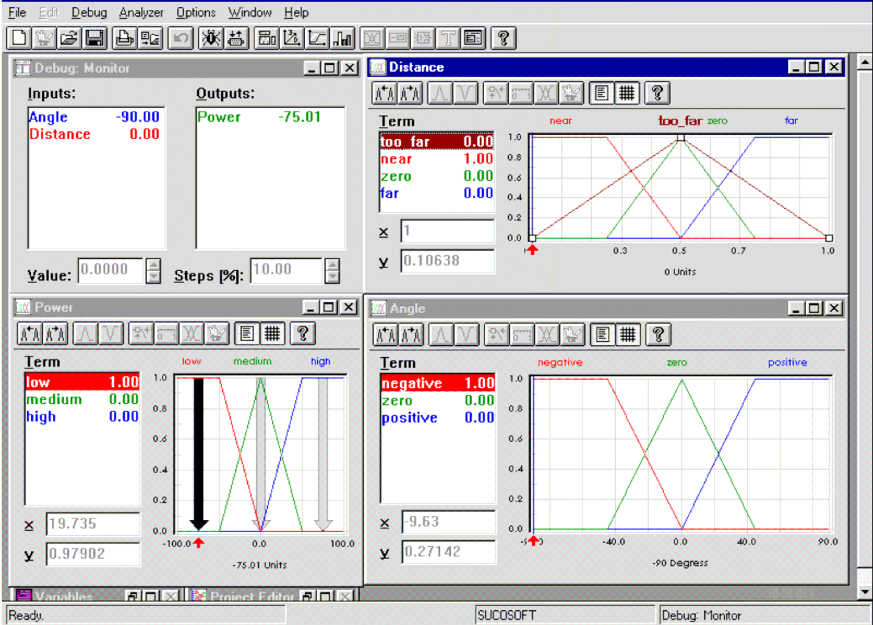Click the Steps [%] input field
873x625 pixels.
(x=286, y=270)
